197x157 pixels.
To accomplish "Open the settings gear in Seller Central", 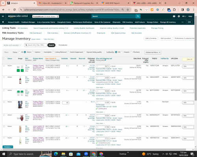I will (179, 16).
